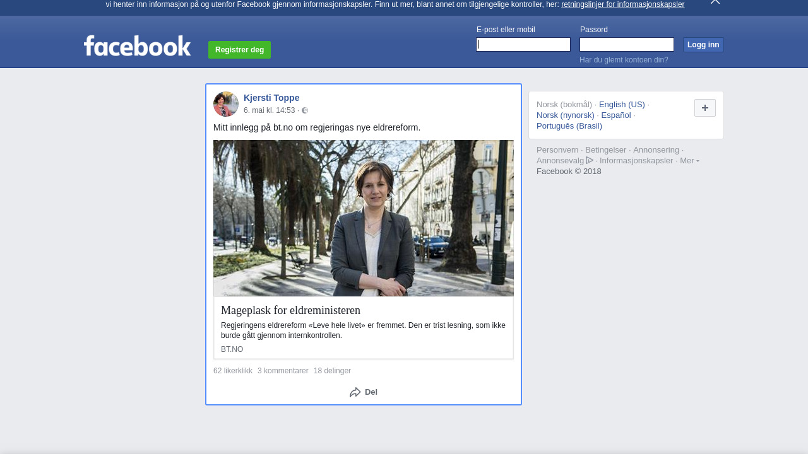Switch language to Norsk (nynorsk)
Image resolution: width=808 pixels, height=454 pixels.
pyautogui.click(x=566, y=115)
